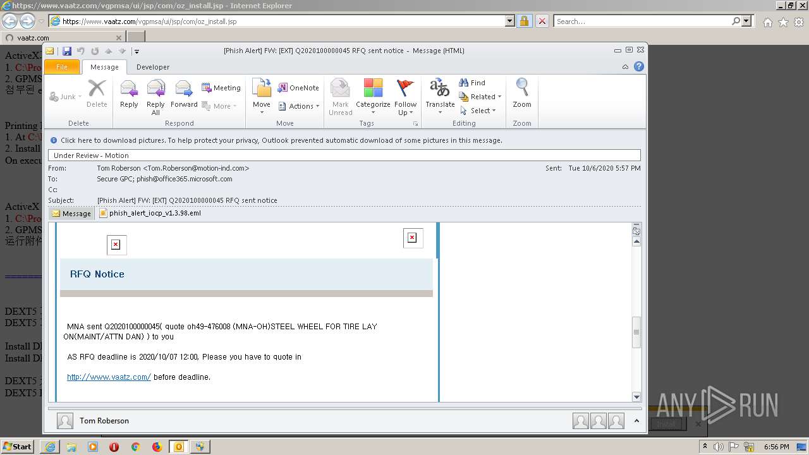Show hidden tray icons arrow
The image size is (809, 455).
(x=705, y=447)
